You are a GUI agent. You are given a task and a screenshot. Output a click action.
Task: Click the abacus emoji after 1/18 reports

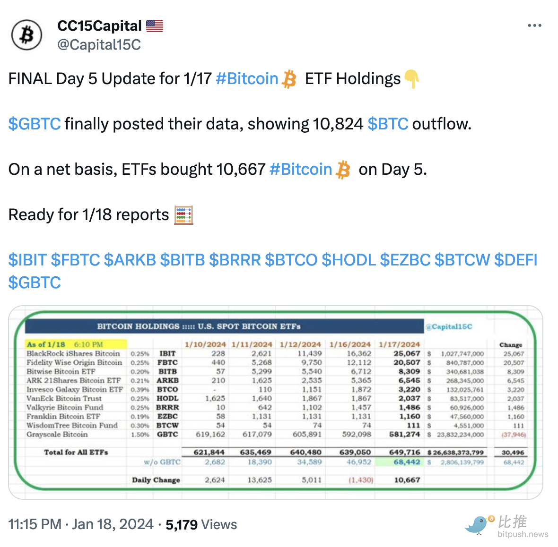[x=183, y=215]
